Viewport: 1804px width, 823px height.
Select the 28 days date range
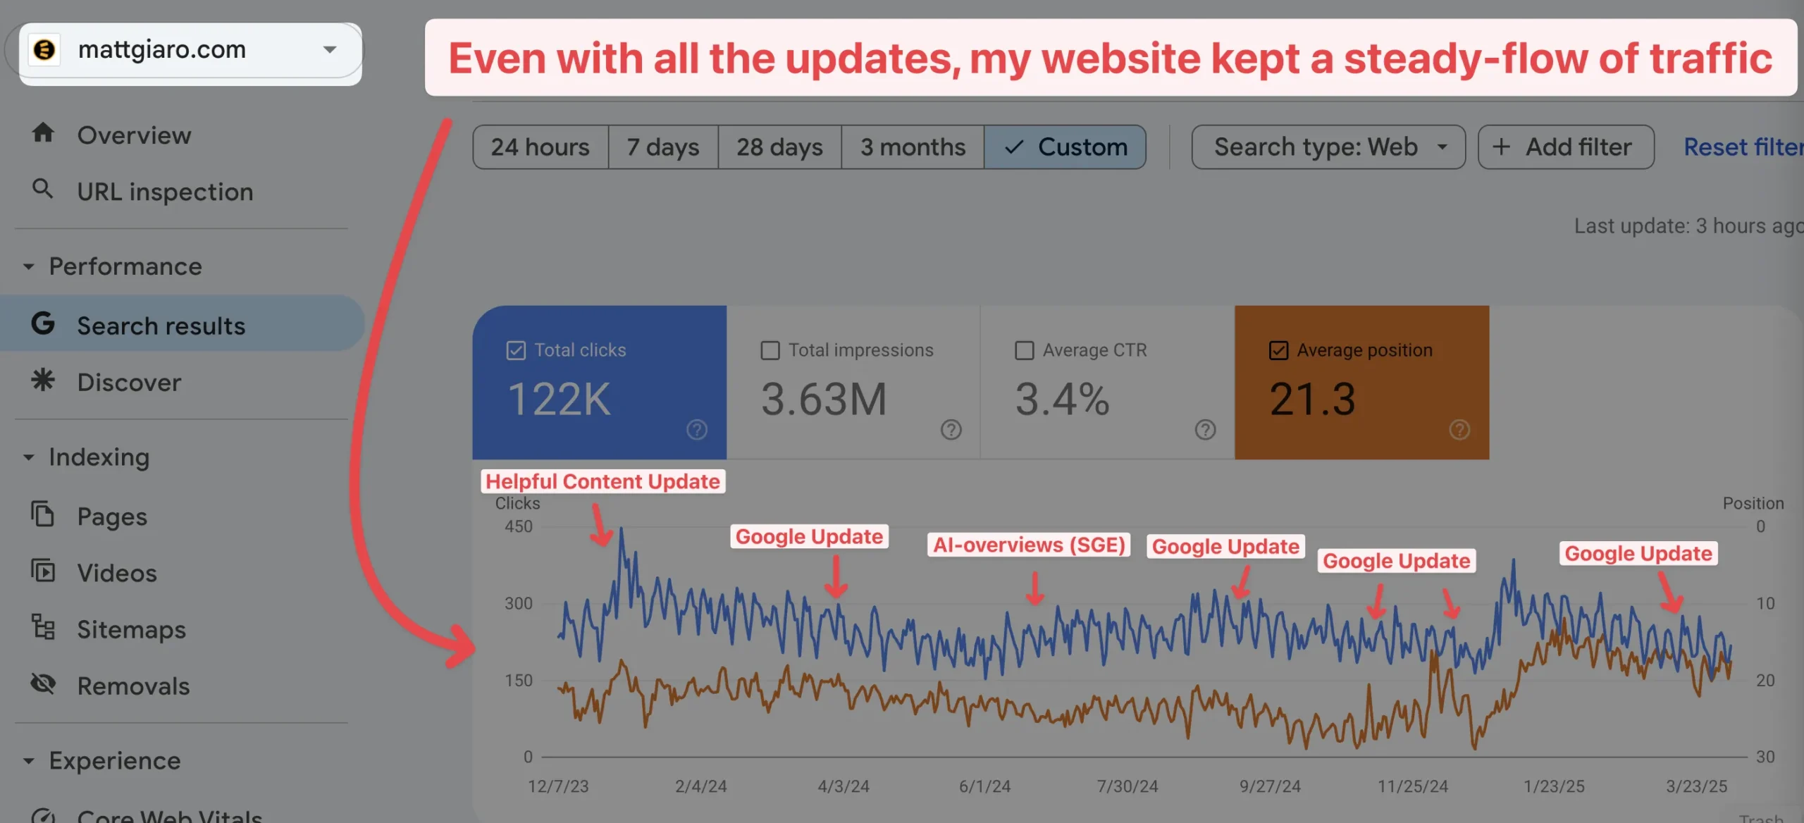[779, 147]
